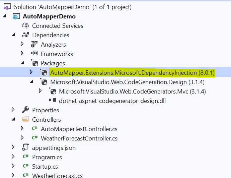Click the Controllers folder icon
The height and width of the screenshot is (178, 231).
tap(25, 119)
